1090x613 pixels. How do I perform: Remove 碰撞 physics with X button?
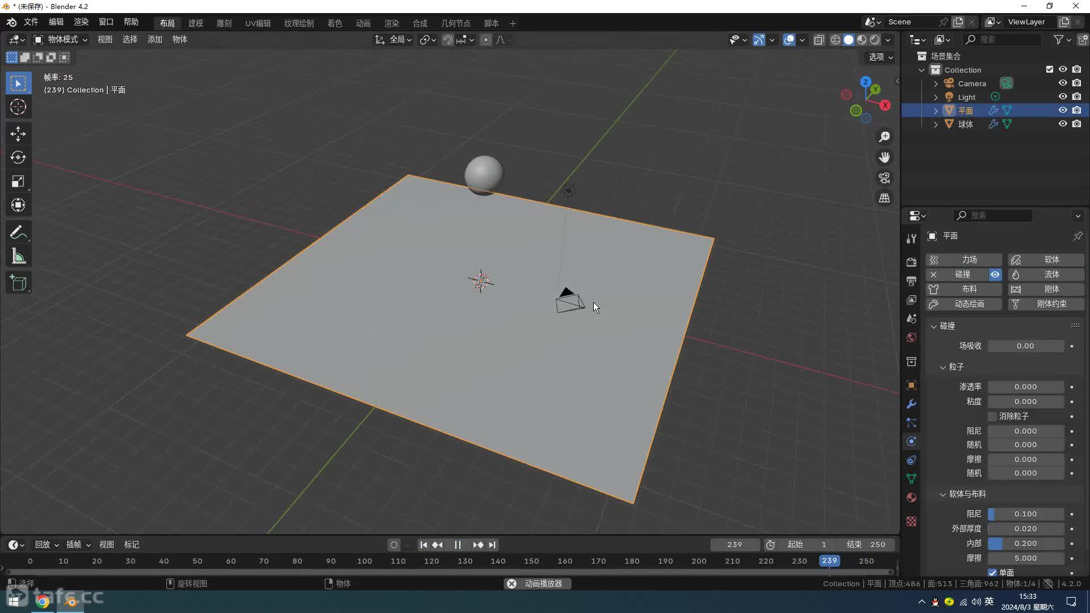pos(933,275)
